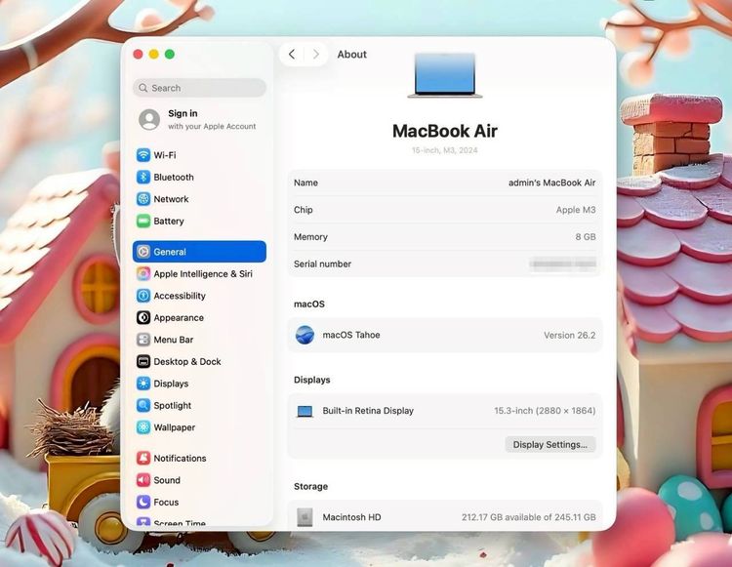Click the green zoom window button
This screenshot has height=567, width=732.
[x=170, y=54]
